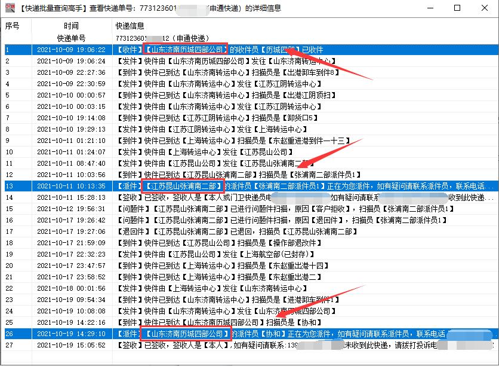
Task: Select the 江苏昆山张浦南二部 派件 record
Action: (x=239, y=185)
